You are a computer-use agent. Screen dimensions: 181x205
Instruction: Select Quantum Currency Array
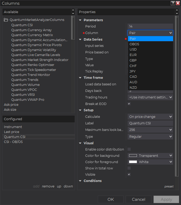[x=31, y=30]
